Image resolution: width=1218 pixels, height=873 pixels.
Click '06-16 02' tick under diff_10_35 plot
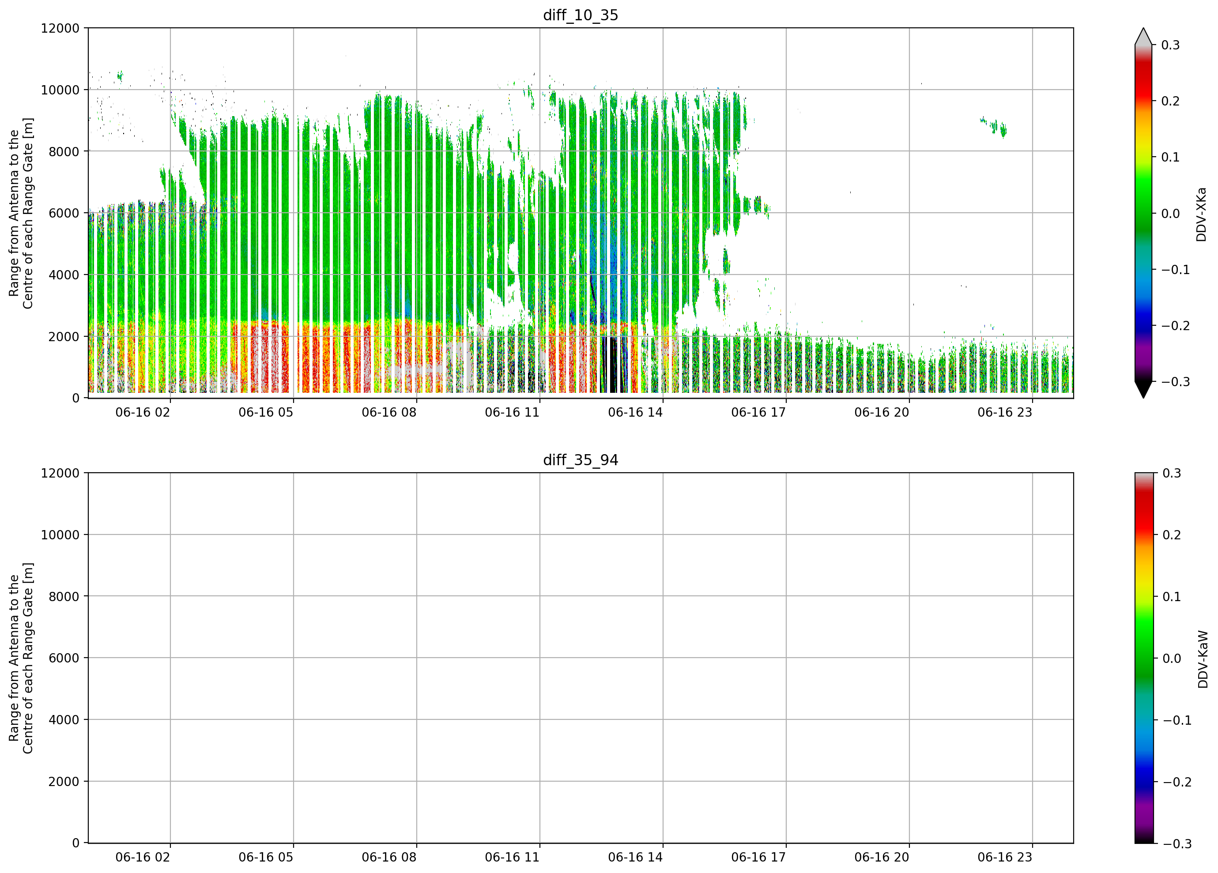click(143, 412)
